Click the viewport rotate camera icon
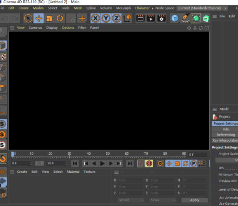The width and height of the screenshot is (238, 206). (201, 28)
